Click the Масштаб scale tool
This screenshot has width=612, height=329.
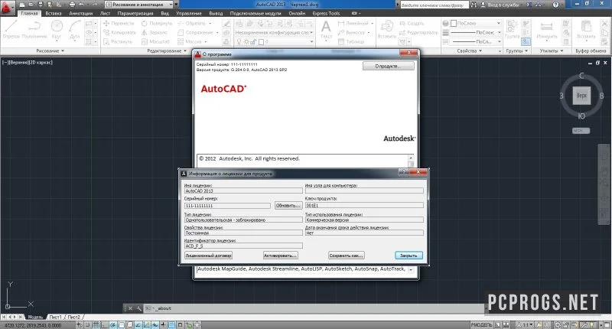(156, 41)
